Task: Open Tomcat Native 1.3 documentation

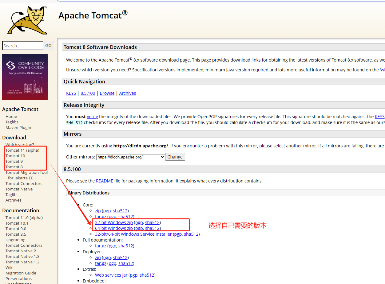Action: [22, 257]
